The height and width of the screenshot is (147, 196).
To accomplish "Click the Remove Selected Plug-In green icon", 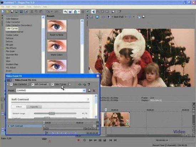I will (84, 85).
